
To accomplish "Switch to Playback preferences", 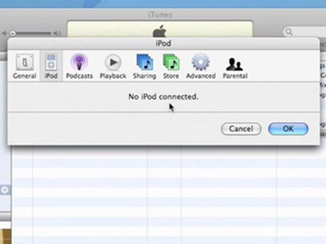I will click(113, 66).
